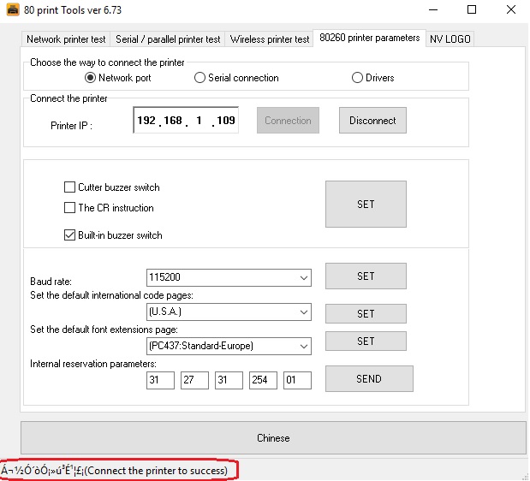Select the Drivers connection option
The width and height of the screenshot is (530, 481).
(x=358, y=78)
